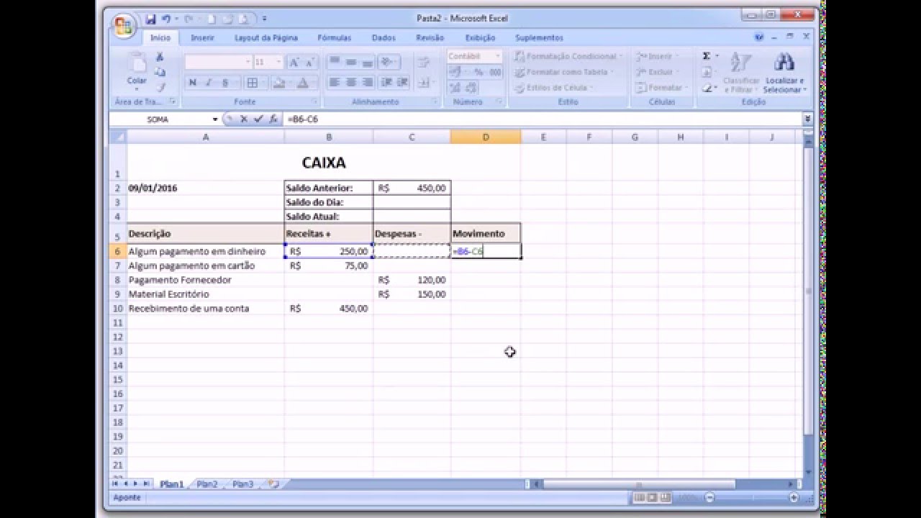Cancel the formula entry with X
The height and width of the screenshot is (518, 921).
[243, 119]
